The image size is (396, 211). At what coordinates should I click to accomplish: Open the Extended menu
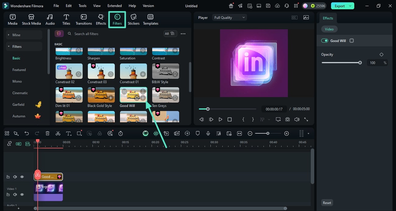[x=115, y=6]
